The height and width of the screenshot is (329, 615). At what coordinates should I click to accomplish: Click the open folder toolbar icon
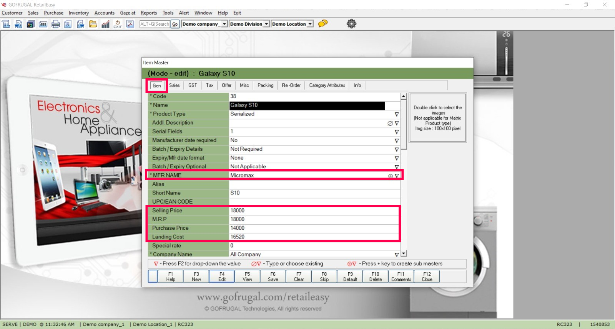pyautogui.click(x=93, y=24)
